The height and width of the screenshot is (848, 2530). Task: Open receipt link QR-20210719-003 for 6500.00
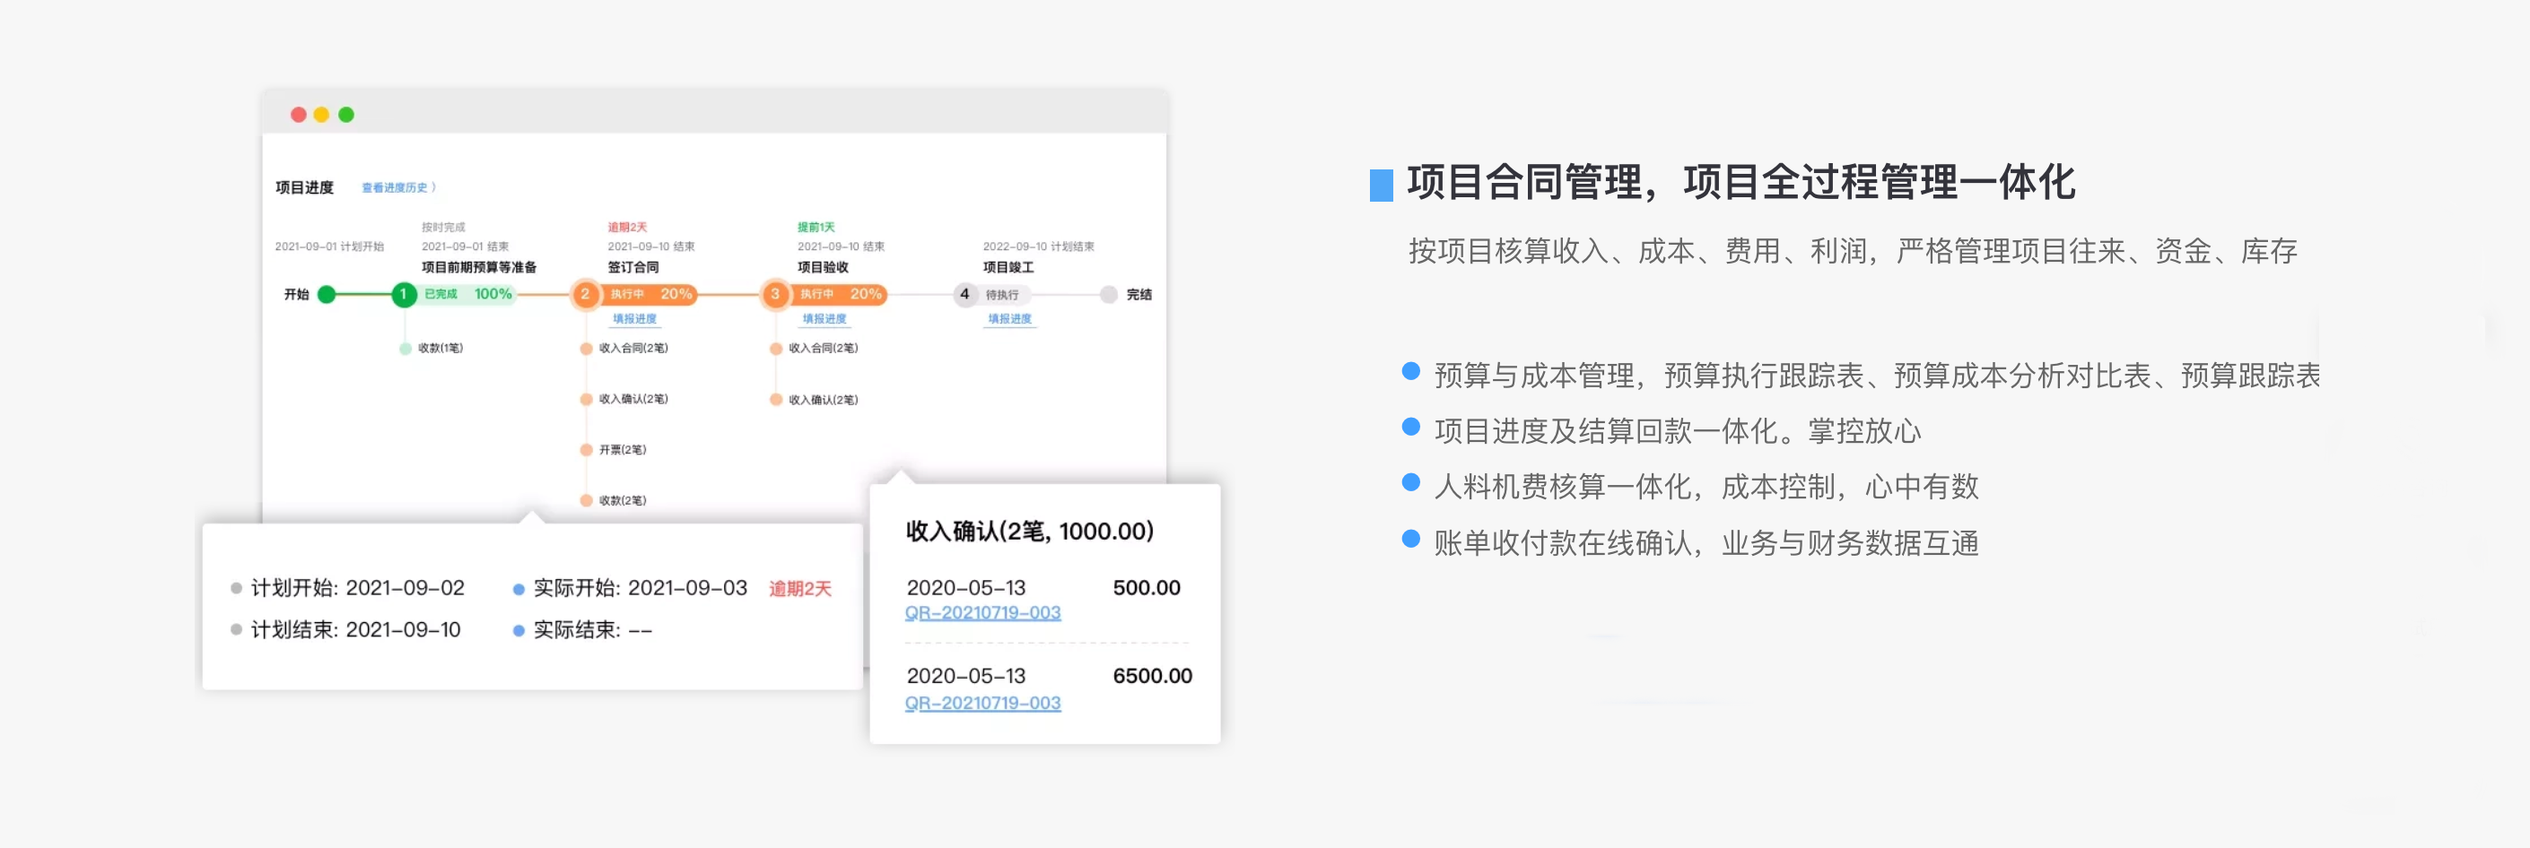[x=981, y=703]
